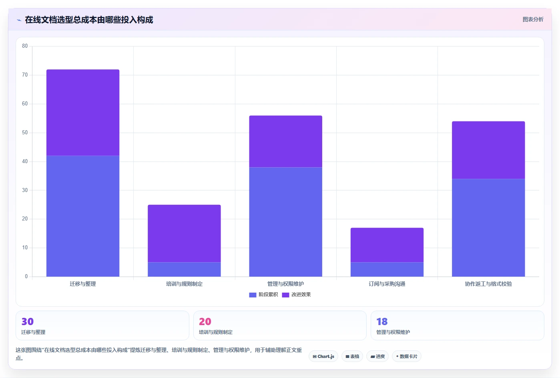
Task: Select the data card showing 18
Action: click(x=458, y=325)
